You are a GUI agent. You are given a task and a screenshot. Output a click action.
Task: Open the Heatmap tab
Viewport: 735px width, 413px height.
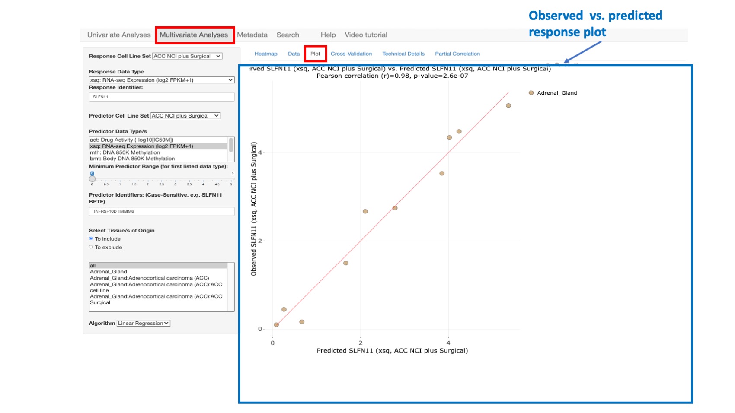(265, 54)
